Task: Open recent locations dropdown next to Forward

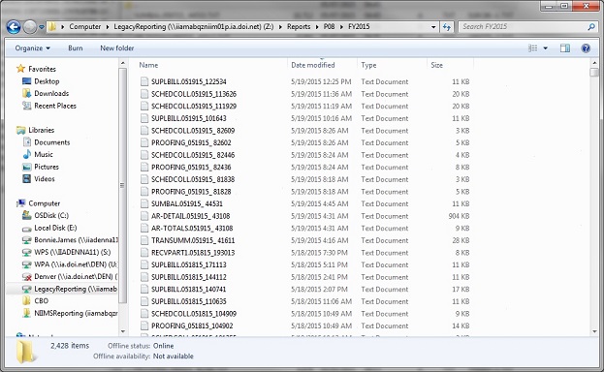Action: 42,27
